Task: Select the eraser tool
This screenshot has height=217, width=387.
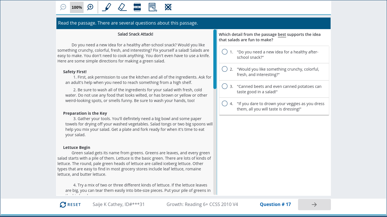Action: coord(122,7)
